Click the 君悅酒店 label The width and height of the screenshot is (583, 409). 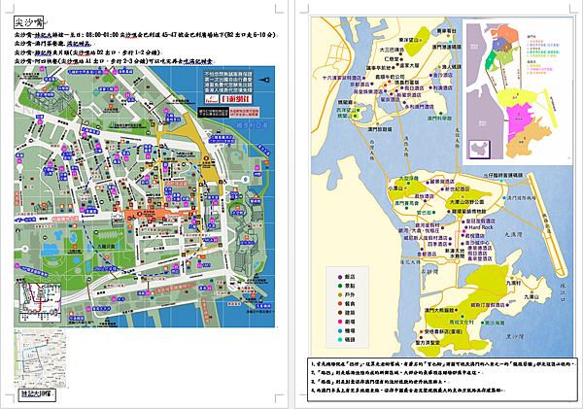(475, 236)
